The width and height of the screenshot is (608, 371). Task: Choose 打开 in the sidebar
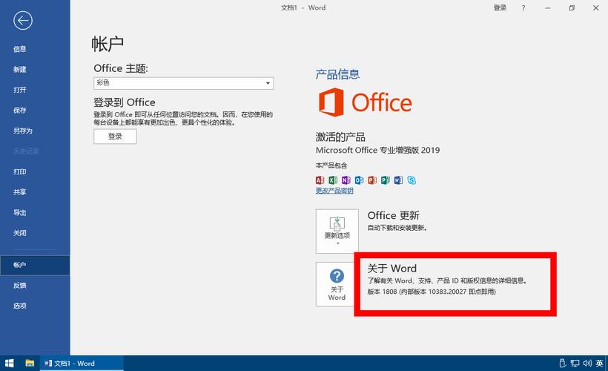point(20,90)
